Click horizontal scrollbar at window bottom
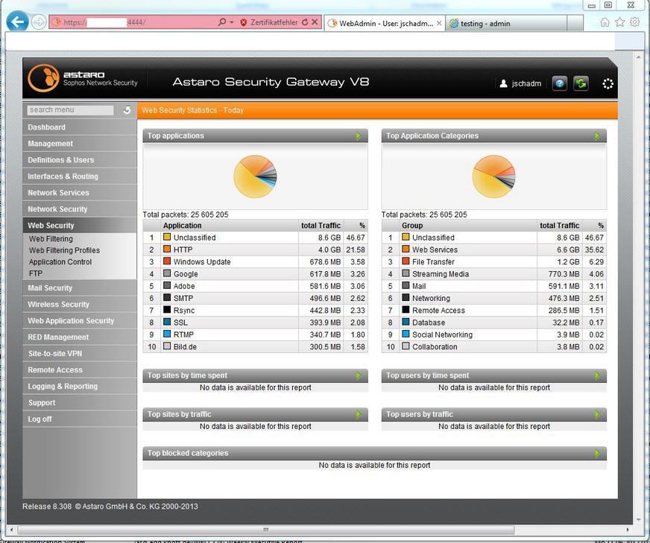Viewport: 650px width, 543px height. click(265, 530)
